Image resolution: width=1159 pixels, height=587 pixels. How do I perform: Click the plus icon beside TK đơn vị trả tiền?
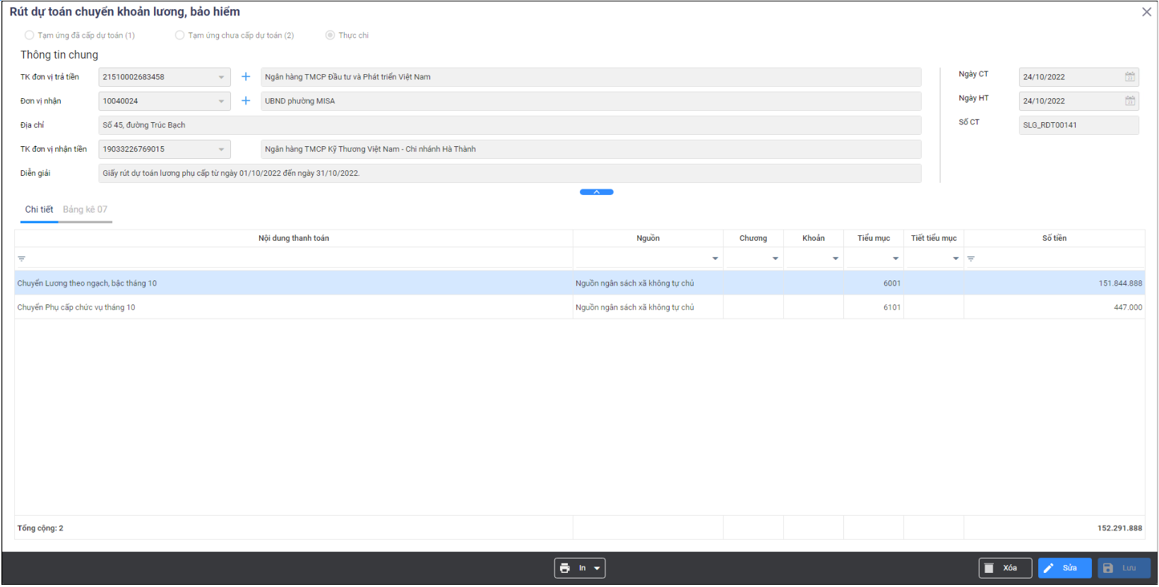coord(246,77)
